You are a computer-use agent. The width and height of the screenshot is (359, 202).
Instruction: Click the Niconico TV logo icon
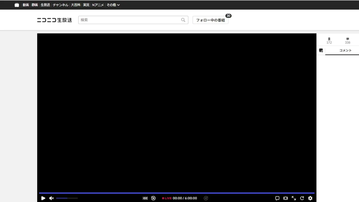17,5
